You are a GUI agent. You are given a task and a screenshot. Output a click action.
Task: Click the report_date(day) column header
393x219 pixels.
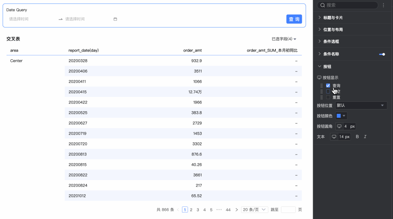click(x=83, y=51)
